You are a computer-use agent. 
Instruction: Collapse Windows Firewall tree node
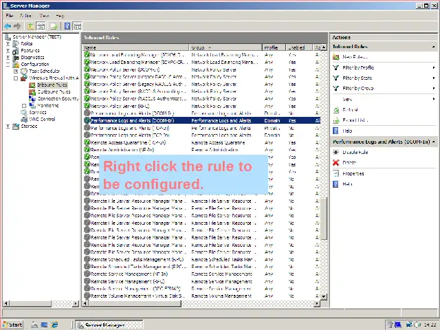tap(16, 78)
